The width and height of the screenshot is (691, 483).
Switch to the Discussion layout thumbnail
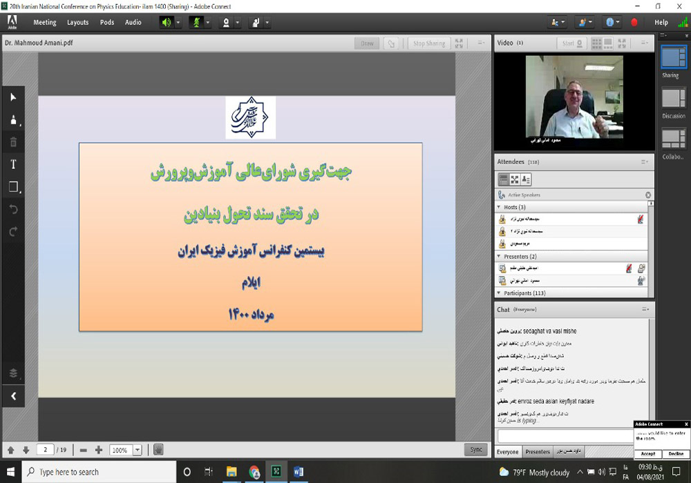click(x=673, y=99)
